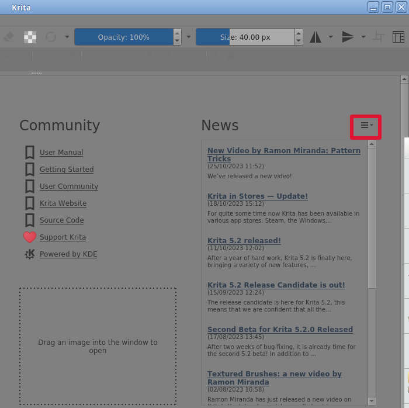Click the '(25/10/2023 11:52)' date text
This screenshot has height=408, width=409.
pyautogui.click(x=235, y=166)
